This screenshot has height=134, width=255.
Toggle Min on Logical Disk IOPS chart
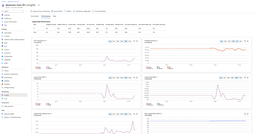tap(114, 78)
